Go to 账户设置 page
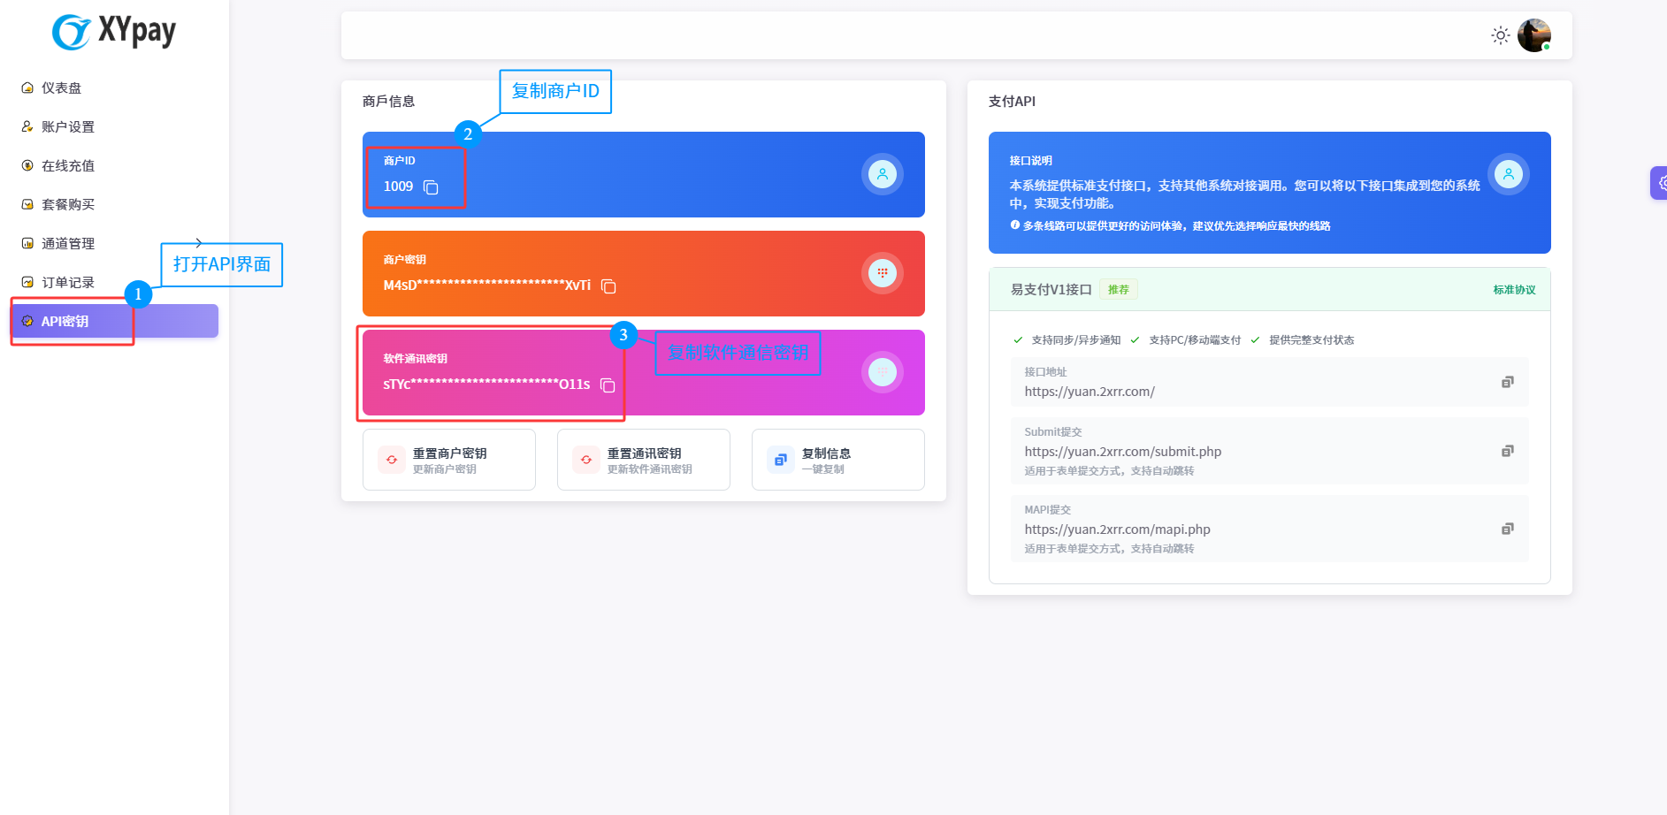The height and width of the screenshot is (815, 1667). click(67, 127)
